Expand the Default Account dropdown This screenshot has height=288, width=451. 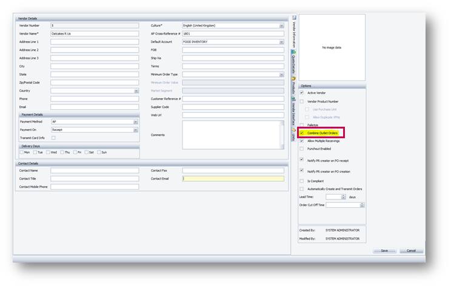[281, 42]
